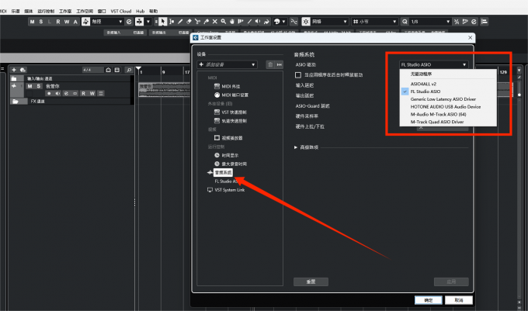Select the Range Selection tool
Viewport: 528px width, 311px height.
(172, 22)
